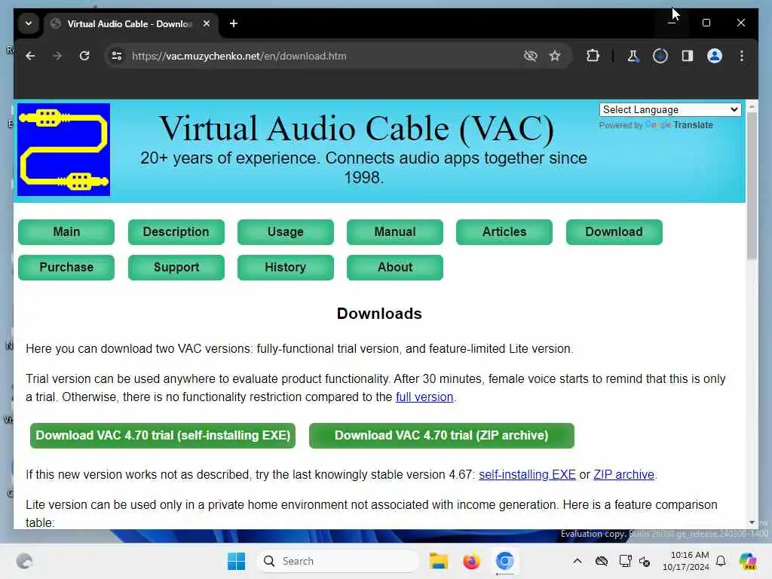This screenshot has height=579, width=772.
Task: Click the Chrome taskbar icon
Action: (504, 561)
